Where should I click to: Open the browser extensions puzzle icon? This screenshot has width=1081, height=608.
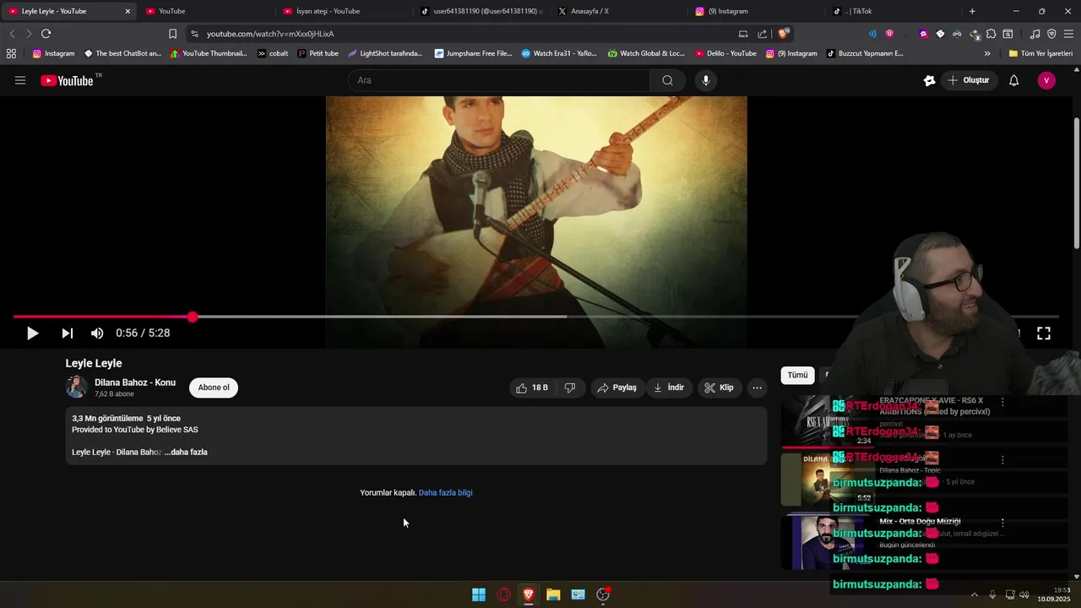pos(991,34)
